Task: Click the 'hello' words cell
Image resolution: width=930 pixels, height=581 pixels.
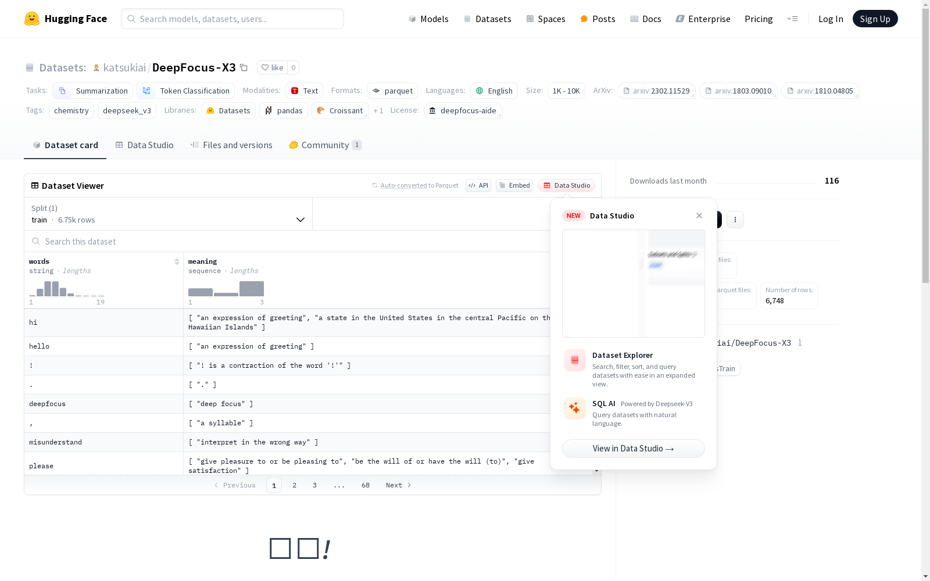Action: pyautogui.click(x=103, y=346)
